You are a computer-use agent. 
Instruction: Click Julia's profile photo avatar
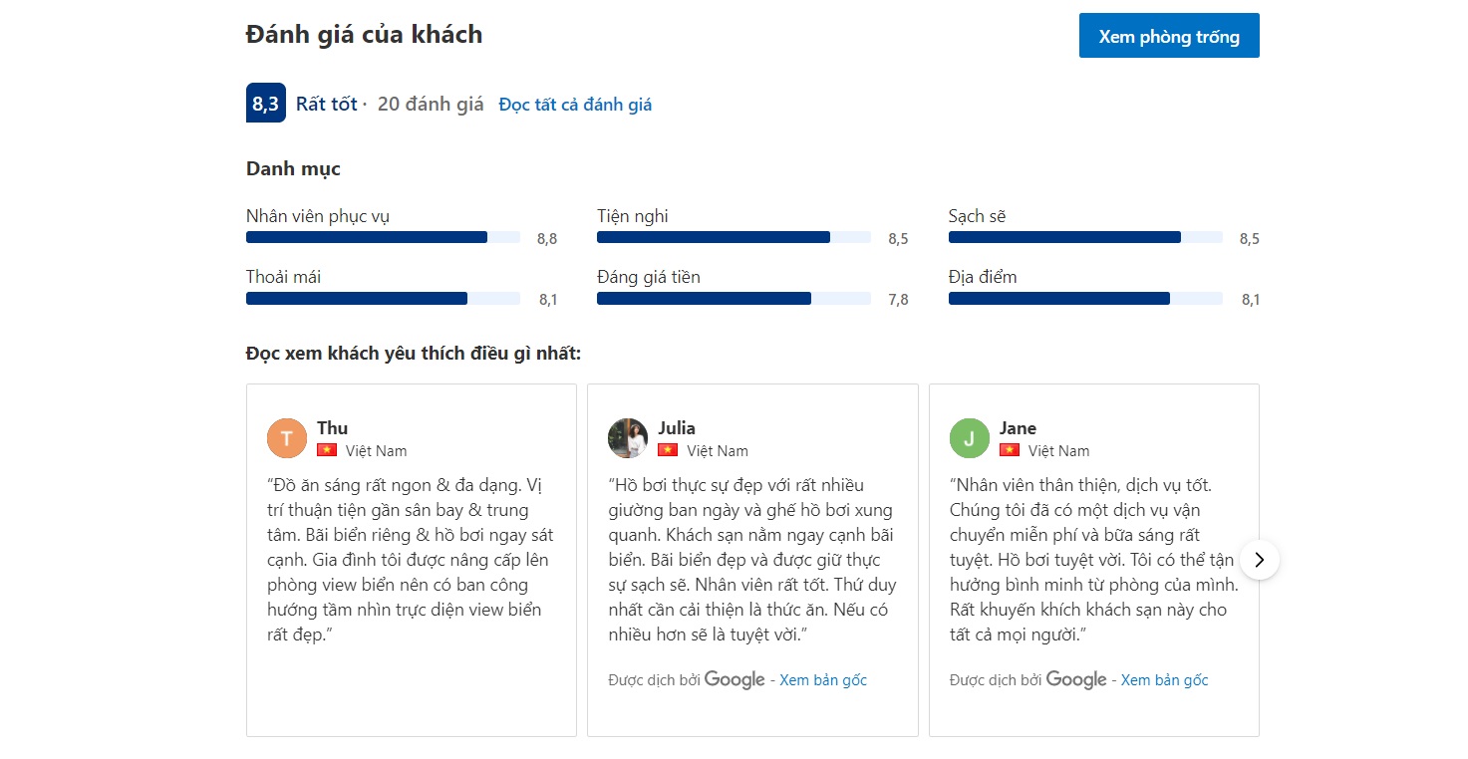628,438
